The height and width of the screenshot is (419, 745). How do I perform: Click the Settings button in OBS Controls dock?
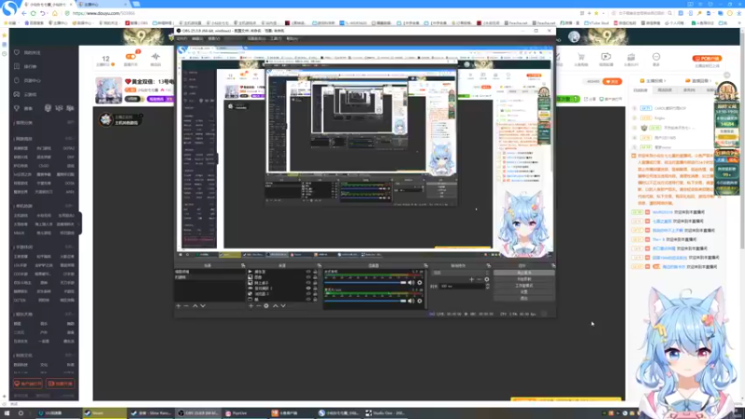click(524, 292)
